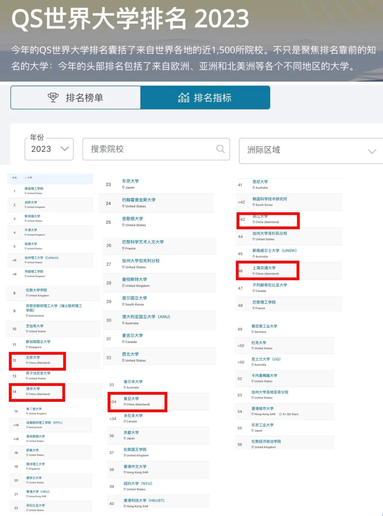This screenshot has width=383, height=516.
Task: Open 伦敦经济政治学院 link
Action: [266, 442]
